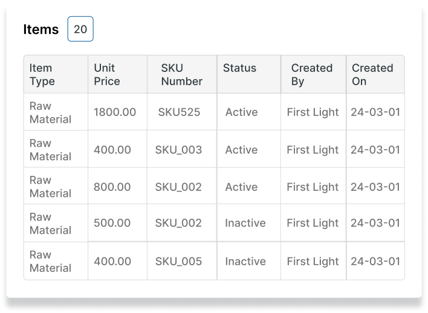Click the Items heading

[41, 30]
